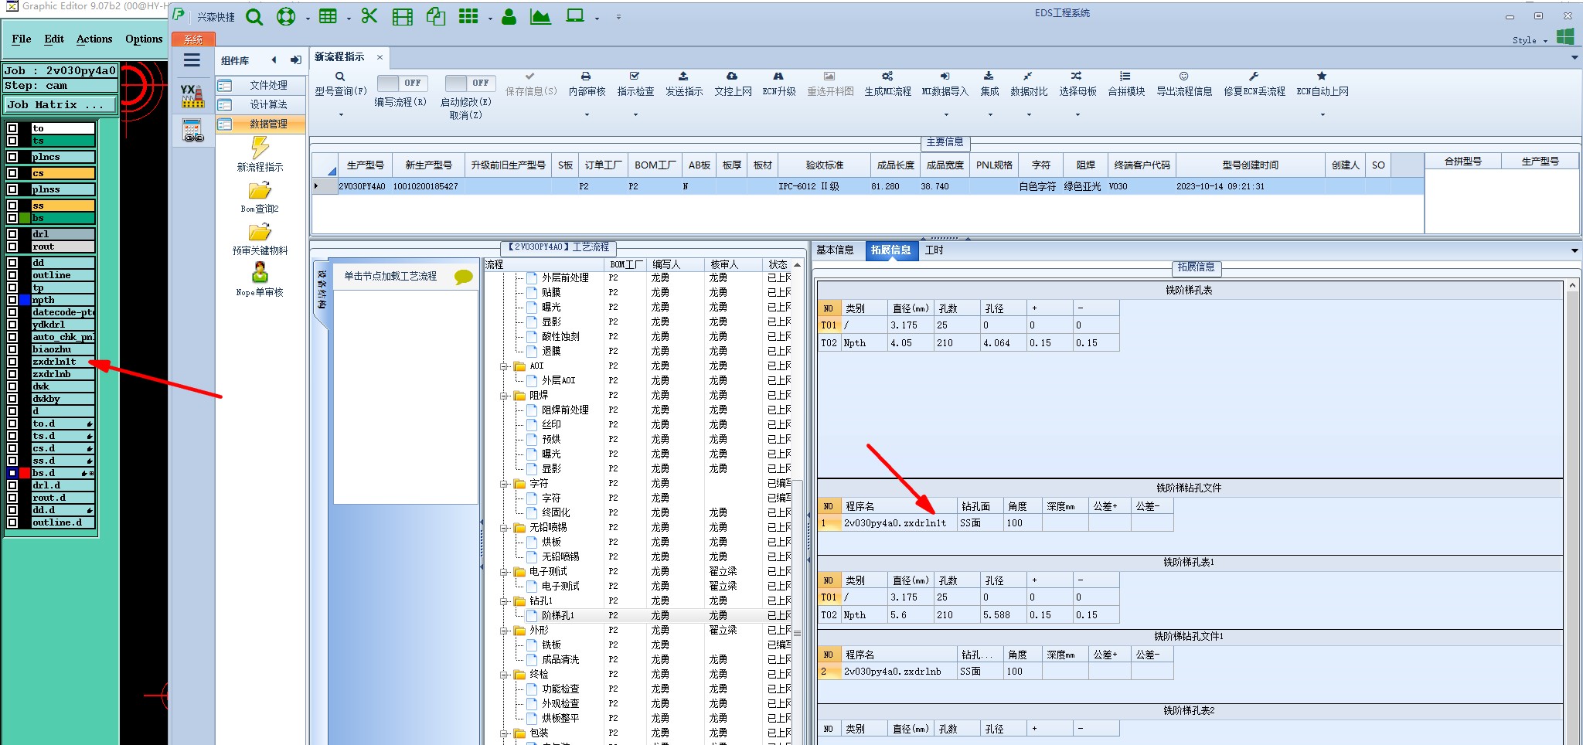
Task: Switch to 工时 tab
Action: [934, 250]
